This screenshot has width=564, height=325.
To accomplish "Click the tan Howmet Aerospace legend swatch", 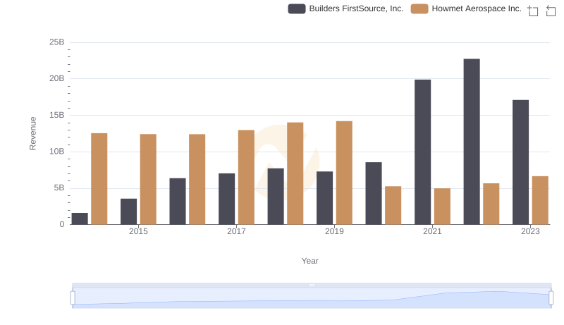I will (x=419, y=8).
